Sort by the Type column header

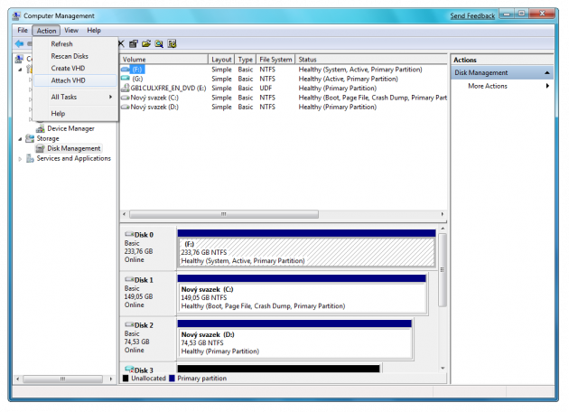point(246,59)
